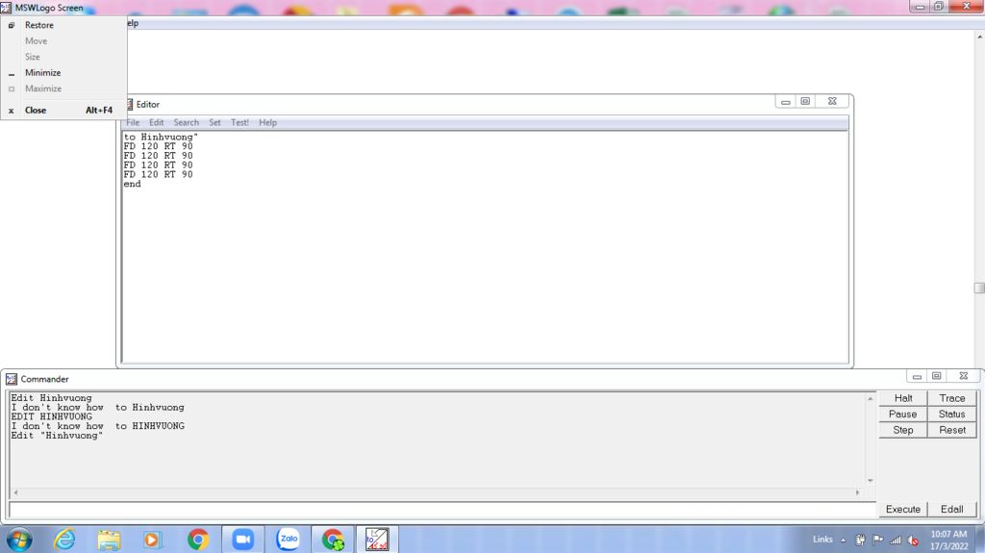Click 'I don't know how to HINHVUONG' line

98,426
